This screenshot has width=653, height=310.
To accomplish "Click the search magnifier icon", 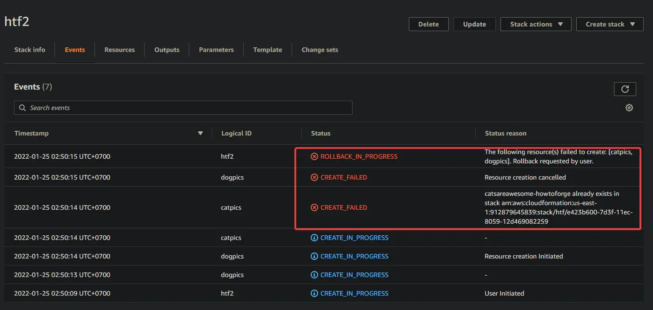I will click(22, 107).
